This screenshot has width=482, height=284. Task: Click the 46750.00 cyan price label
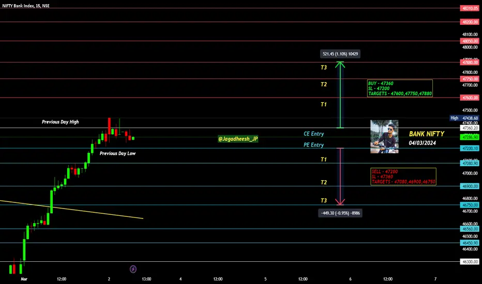470,205
